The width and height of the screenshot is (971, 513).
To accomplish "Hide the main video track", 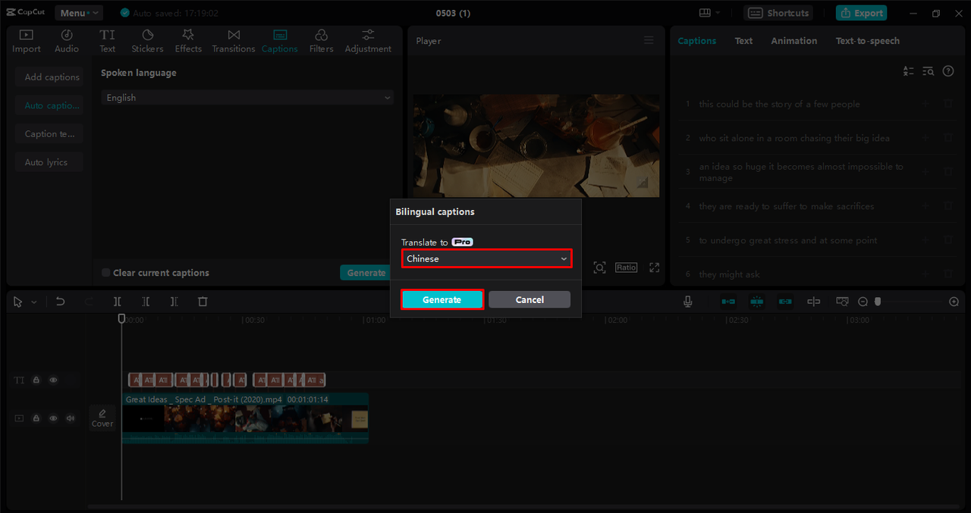I will pos(53,418).
